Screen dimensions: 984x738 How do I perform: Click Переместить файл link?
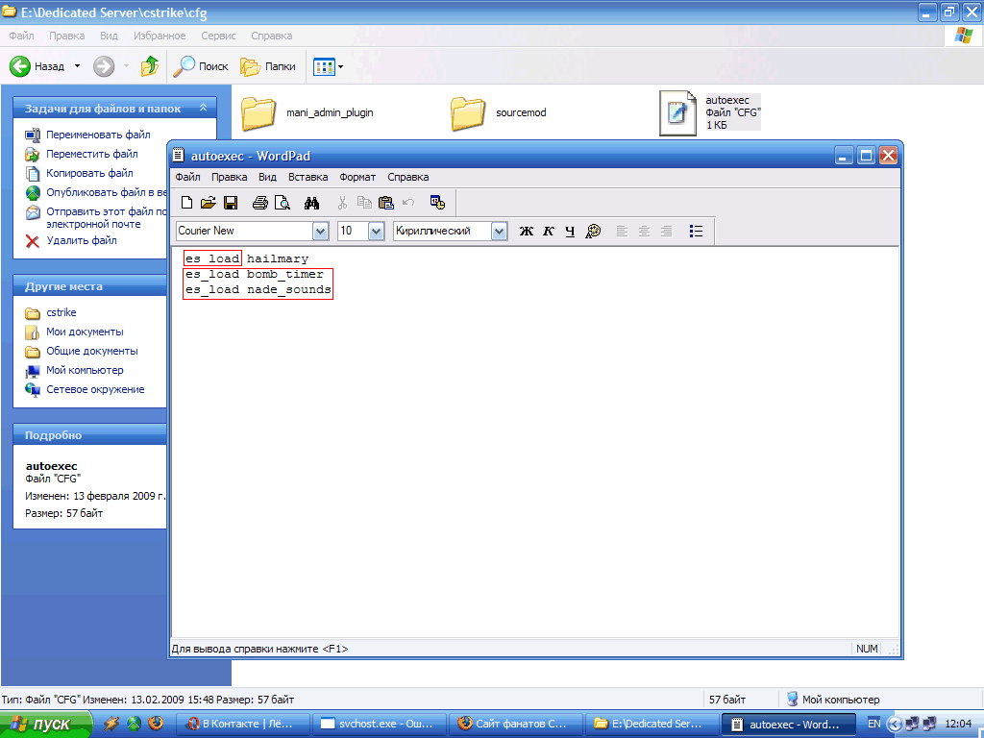pos(91,154)
